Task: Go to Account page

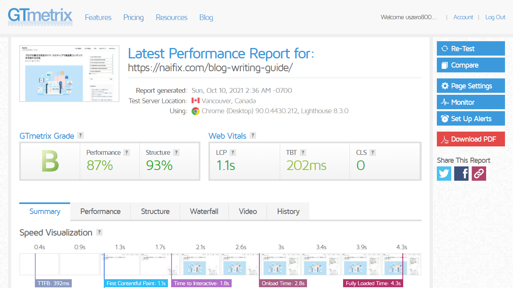Action: coord(463,17)
